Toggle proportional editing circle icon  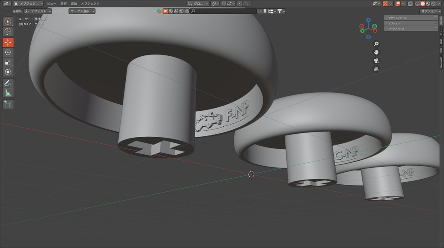pos(239,3)
